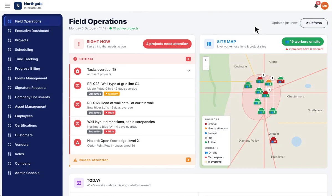332x196 pixels.
Task: Click the Critical section alert icon
Action: coord(75,59)
